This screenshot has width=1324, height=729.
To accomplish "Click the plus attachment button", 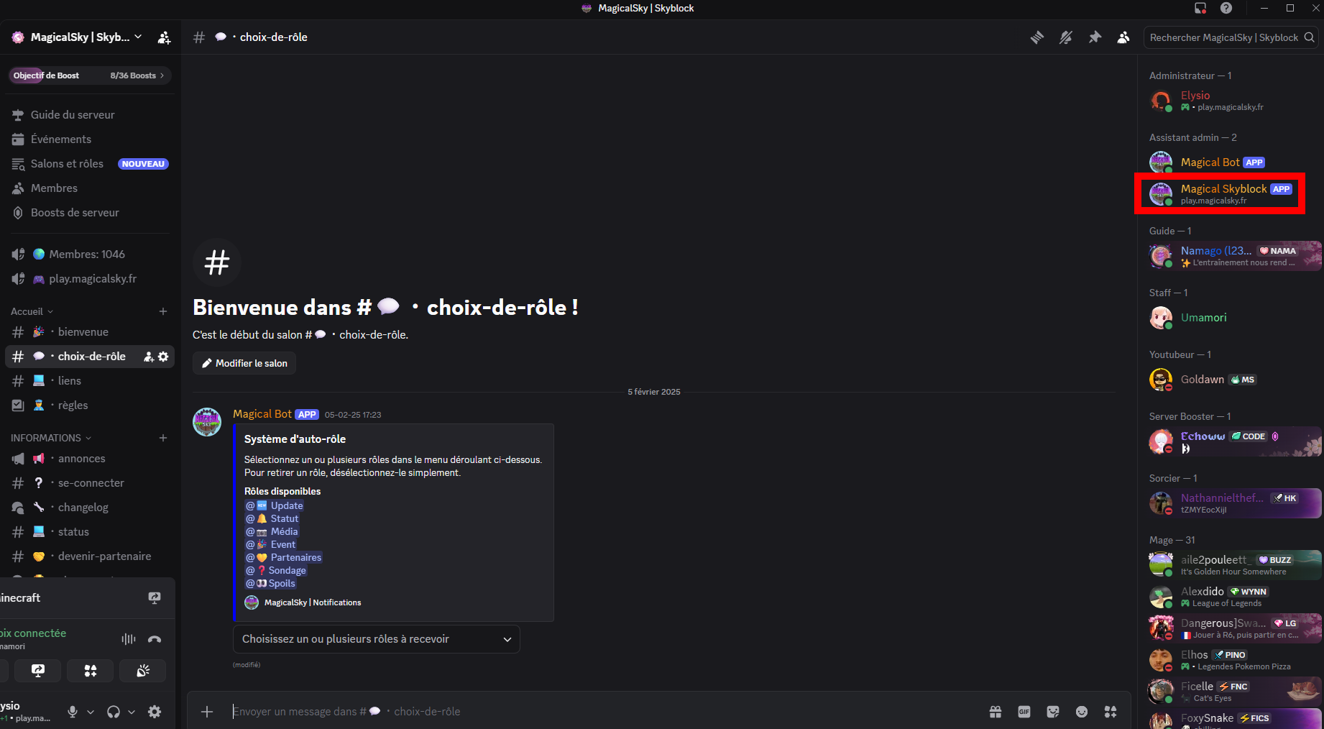I will click(207, 712).
